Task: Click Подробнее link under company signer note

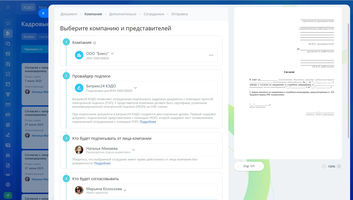Action: click(x=102, y=163)
